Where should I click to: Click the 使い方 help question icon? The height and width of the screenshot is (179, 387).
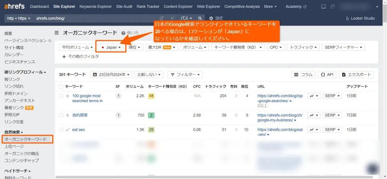[x=123, y=33]
